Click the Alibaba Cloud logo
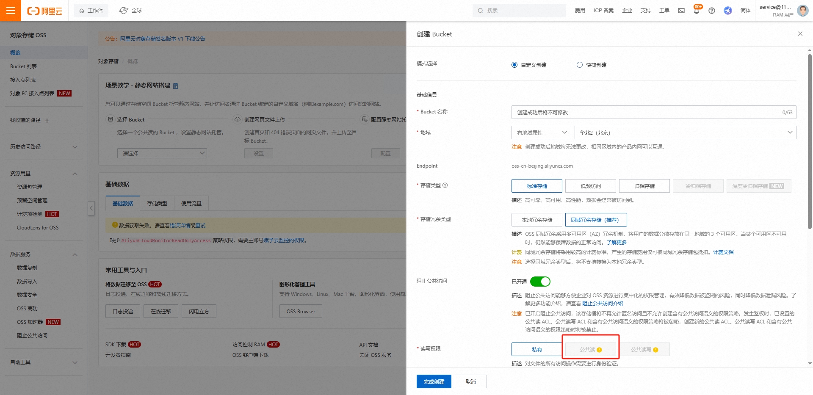The image size is (813, 395). coord(44,10)
